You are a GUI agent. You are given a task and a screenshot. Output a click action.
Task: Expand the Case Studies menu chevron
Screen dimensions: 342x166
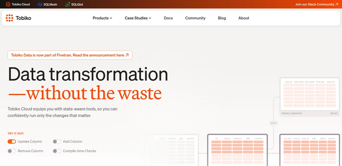point(150,18)
